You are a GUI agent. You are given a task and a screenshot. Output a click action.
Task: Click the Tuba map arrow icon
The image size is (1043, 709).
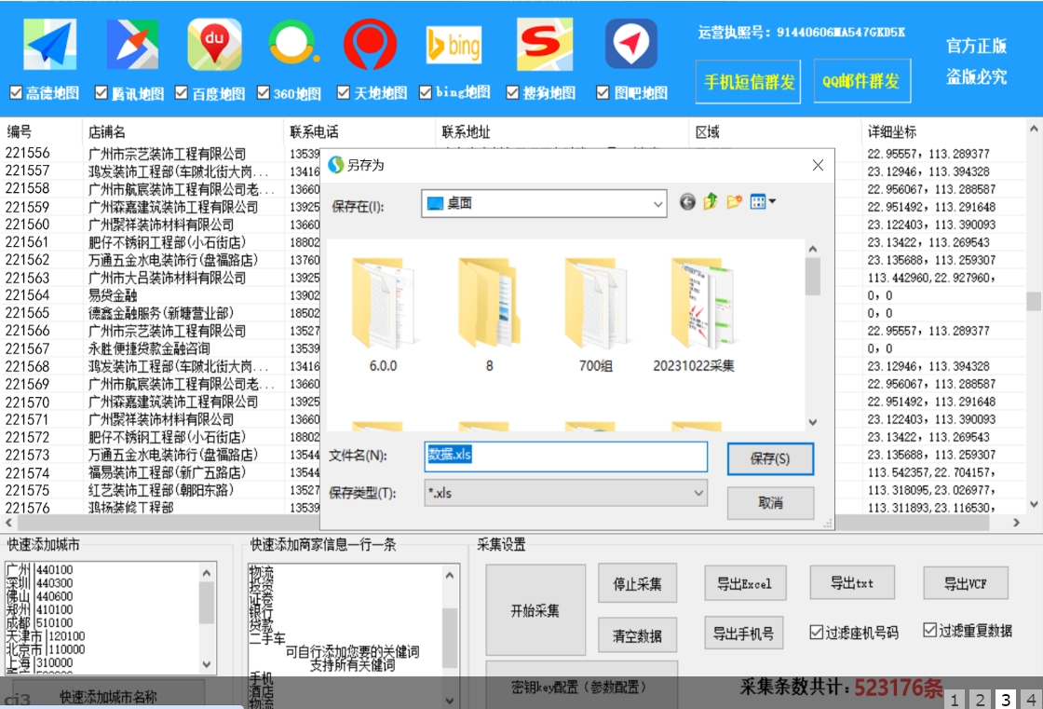coord(631,45)
